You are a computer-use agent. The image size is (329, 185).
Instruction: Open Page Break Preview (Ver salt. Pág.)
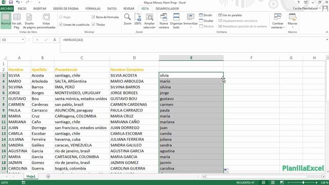tap(17, 21)
